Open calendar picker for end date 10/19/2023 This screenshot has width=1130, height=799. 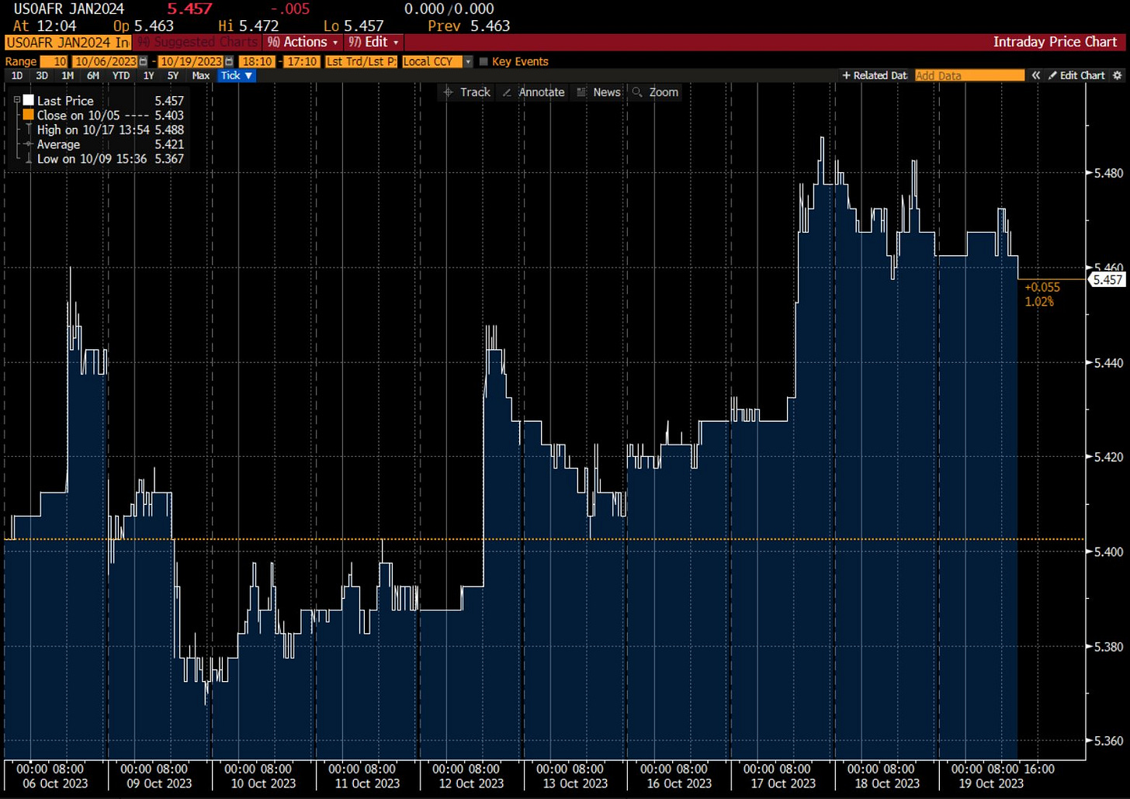pyautogui.click(x=229, y=61)
